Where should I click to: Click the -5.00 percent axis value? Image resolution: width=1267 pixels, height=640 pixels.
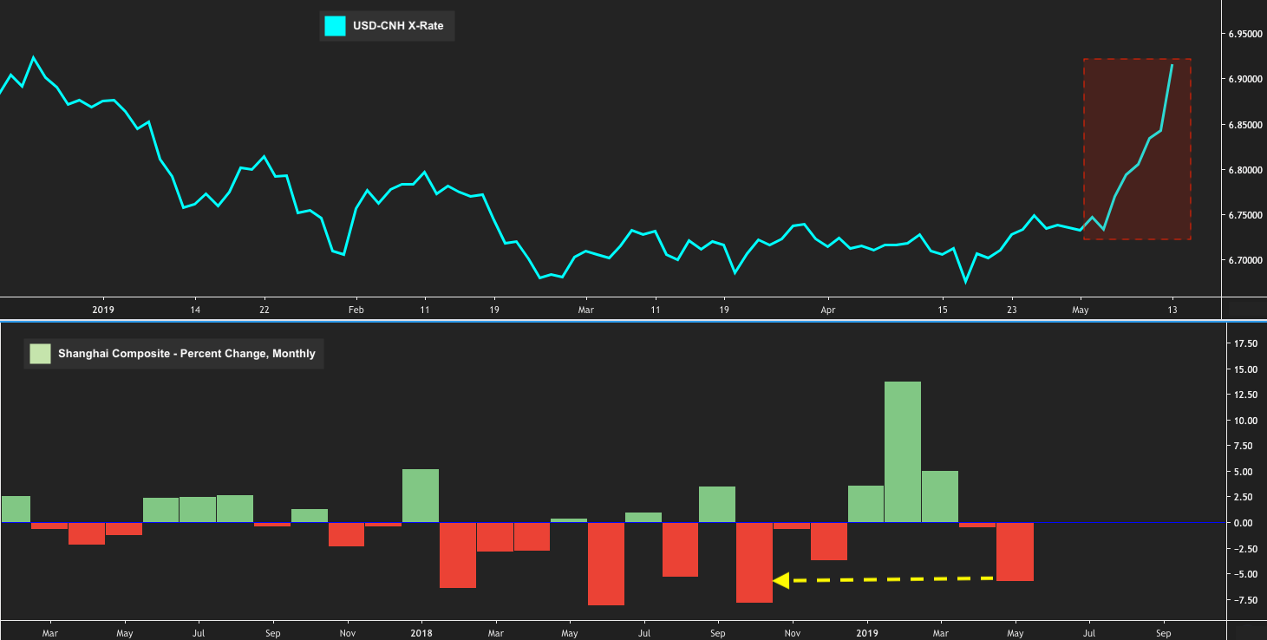pyautogui.click(x=1245, y=574)
